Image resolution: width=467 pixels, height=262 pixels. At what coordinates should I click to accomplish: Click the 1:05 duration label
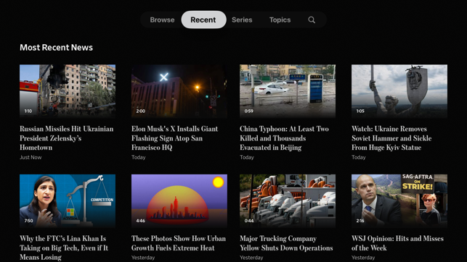(x=360, y=111)
